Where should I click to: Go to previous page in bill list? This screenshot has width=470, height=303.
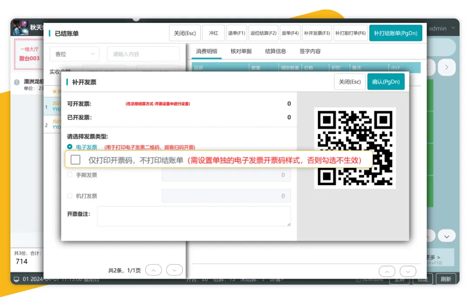click(x=154, y=270)
